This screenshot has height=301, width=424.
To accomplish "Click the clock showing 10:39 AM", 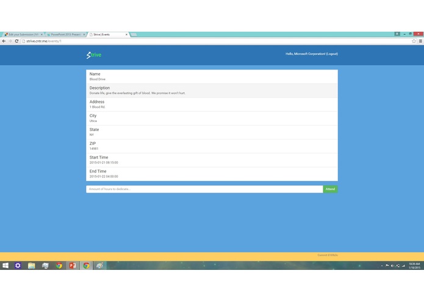I will click(x=414, y=266).
